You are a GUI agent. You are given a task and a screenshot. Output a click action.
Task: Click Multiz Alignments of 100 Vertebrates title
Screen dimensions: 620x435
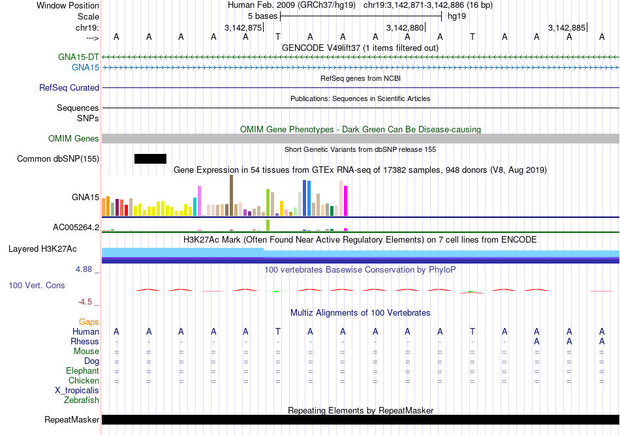click(x=360, y=313)
